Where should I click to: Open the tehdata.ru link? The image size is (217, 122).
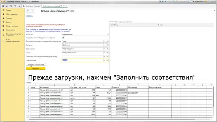tap(29, 16)
